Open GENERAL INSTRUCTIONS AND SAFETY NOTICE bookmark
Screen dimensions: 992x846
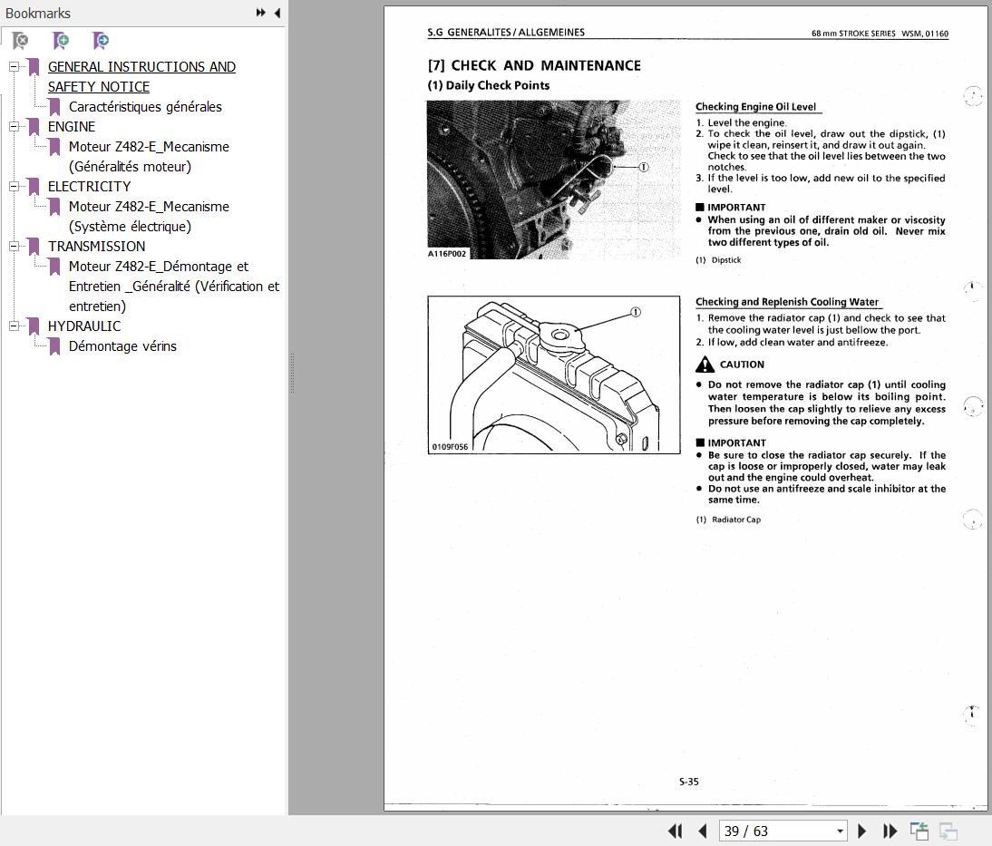[x=141, y=76]
